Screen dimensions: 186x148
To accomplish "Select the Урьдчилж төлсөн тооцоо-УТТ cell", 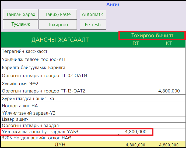I will (x=60, y=59).
